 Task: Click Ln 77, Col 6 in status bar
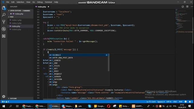151,102
